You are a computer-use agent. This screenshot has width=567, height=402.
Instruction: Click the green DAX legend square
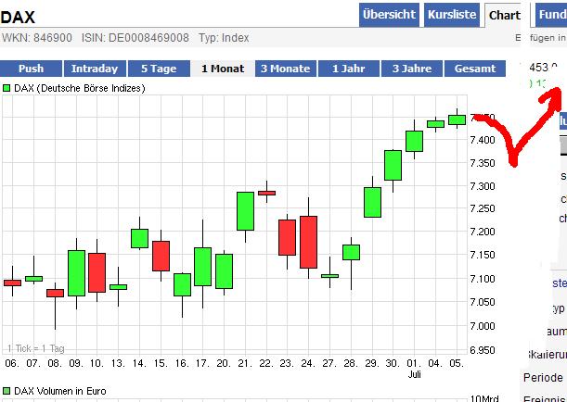pos(6,88)
